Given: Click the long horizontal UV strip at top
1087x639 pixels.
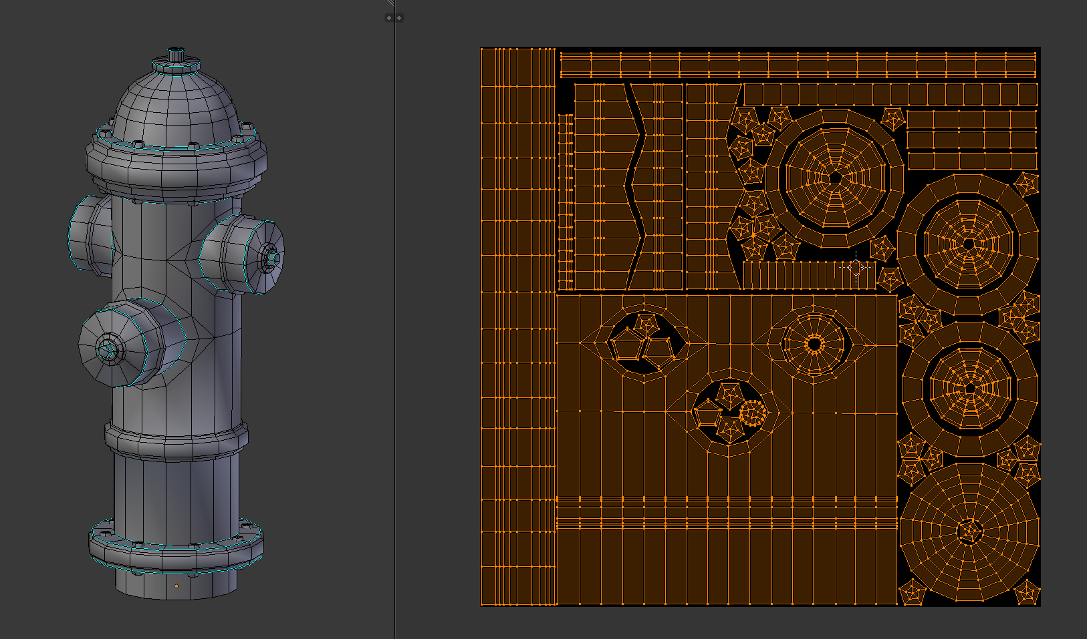Looking at the screenshot, I should [798, 65].
